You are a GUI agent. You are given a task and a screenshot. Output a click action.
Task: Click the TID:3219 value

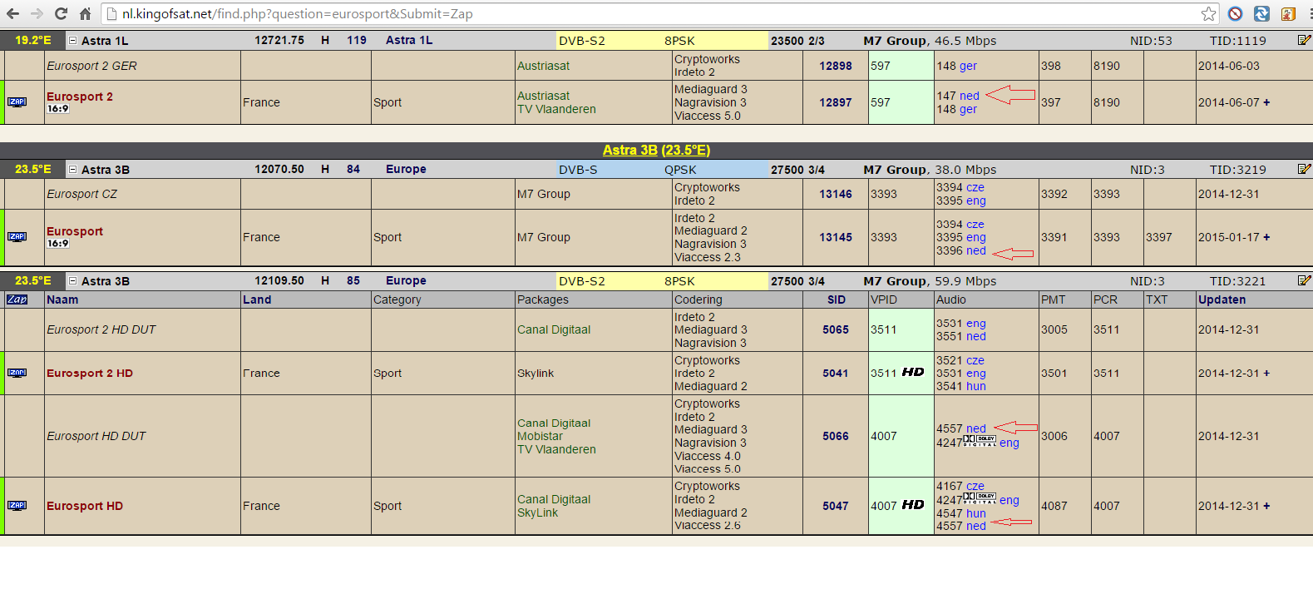(1237, 170)
